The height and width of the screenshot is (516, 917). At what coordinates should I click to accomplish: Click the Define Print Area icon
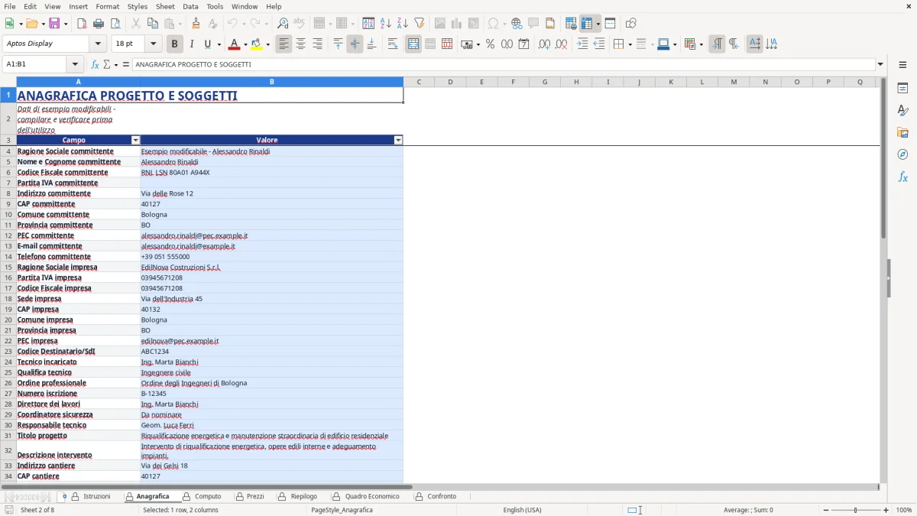571,24
